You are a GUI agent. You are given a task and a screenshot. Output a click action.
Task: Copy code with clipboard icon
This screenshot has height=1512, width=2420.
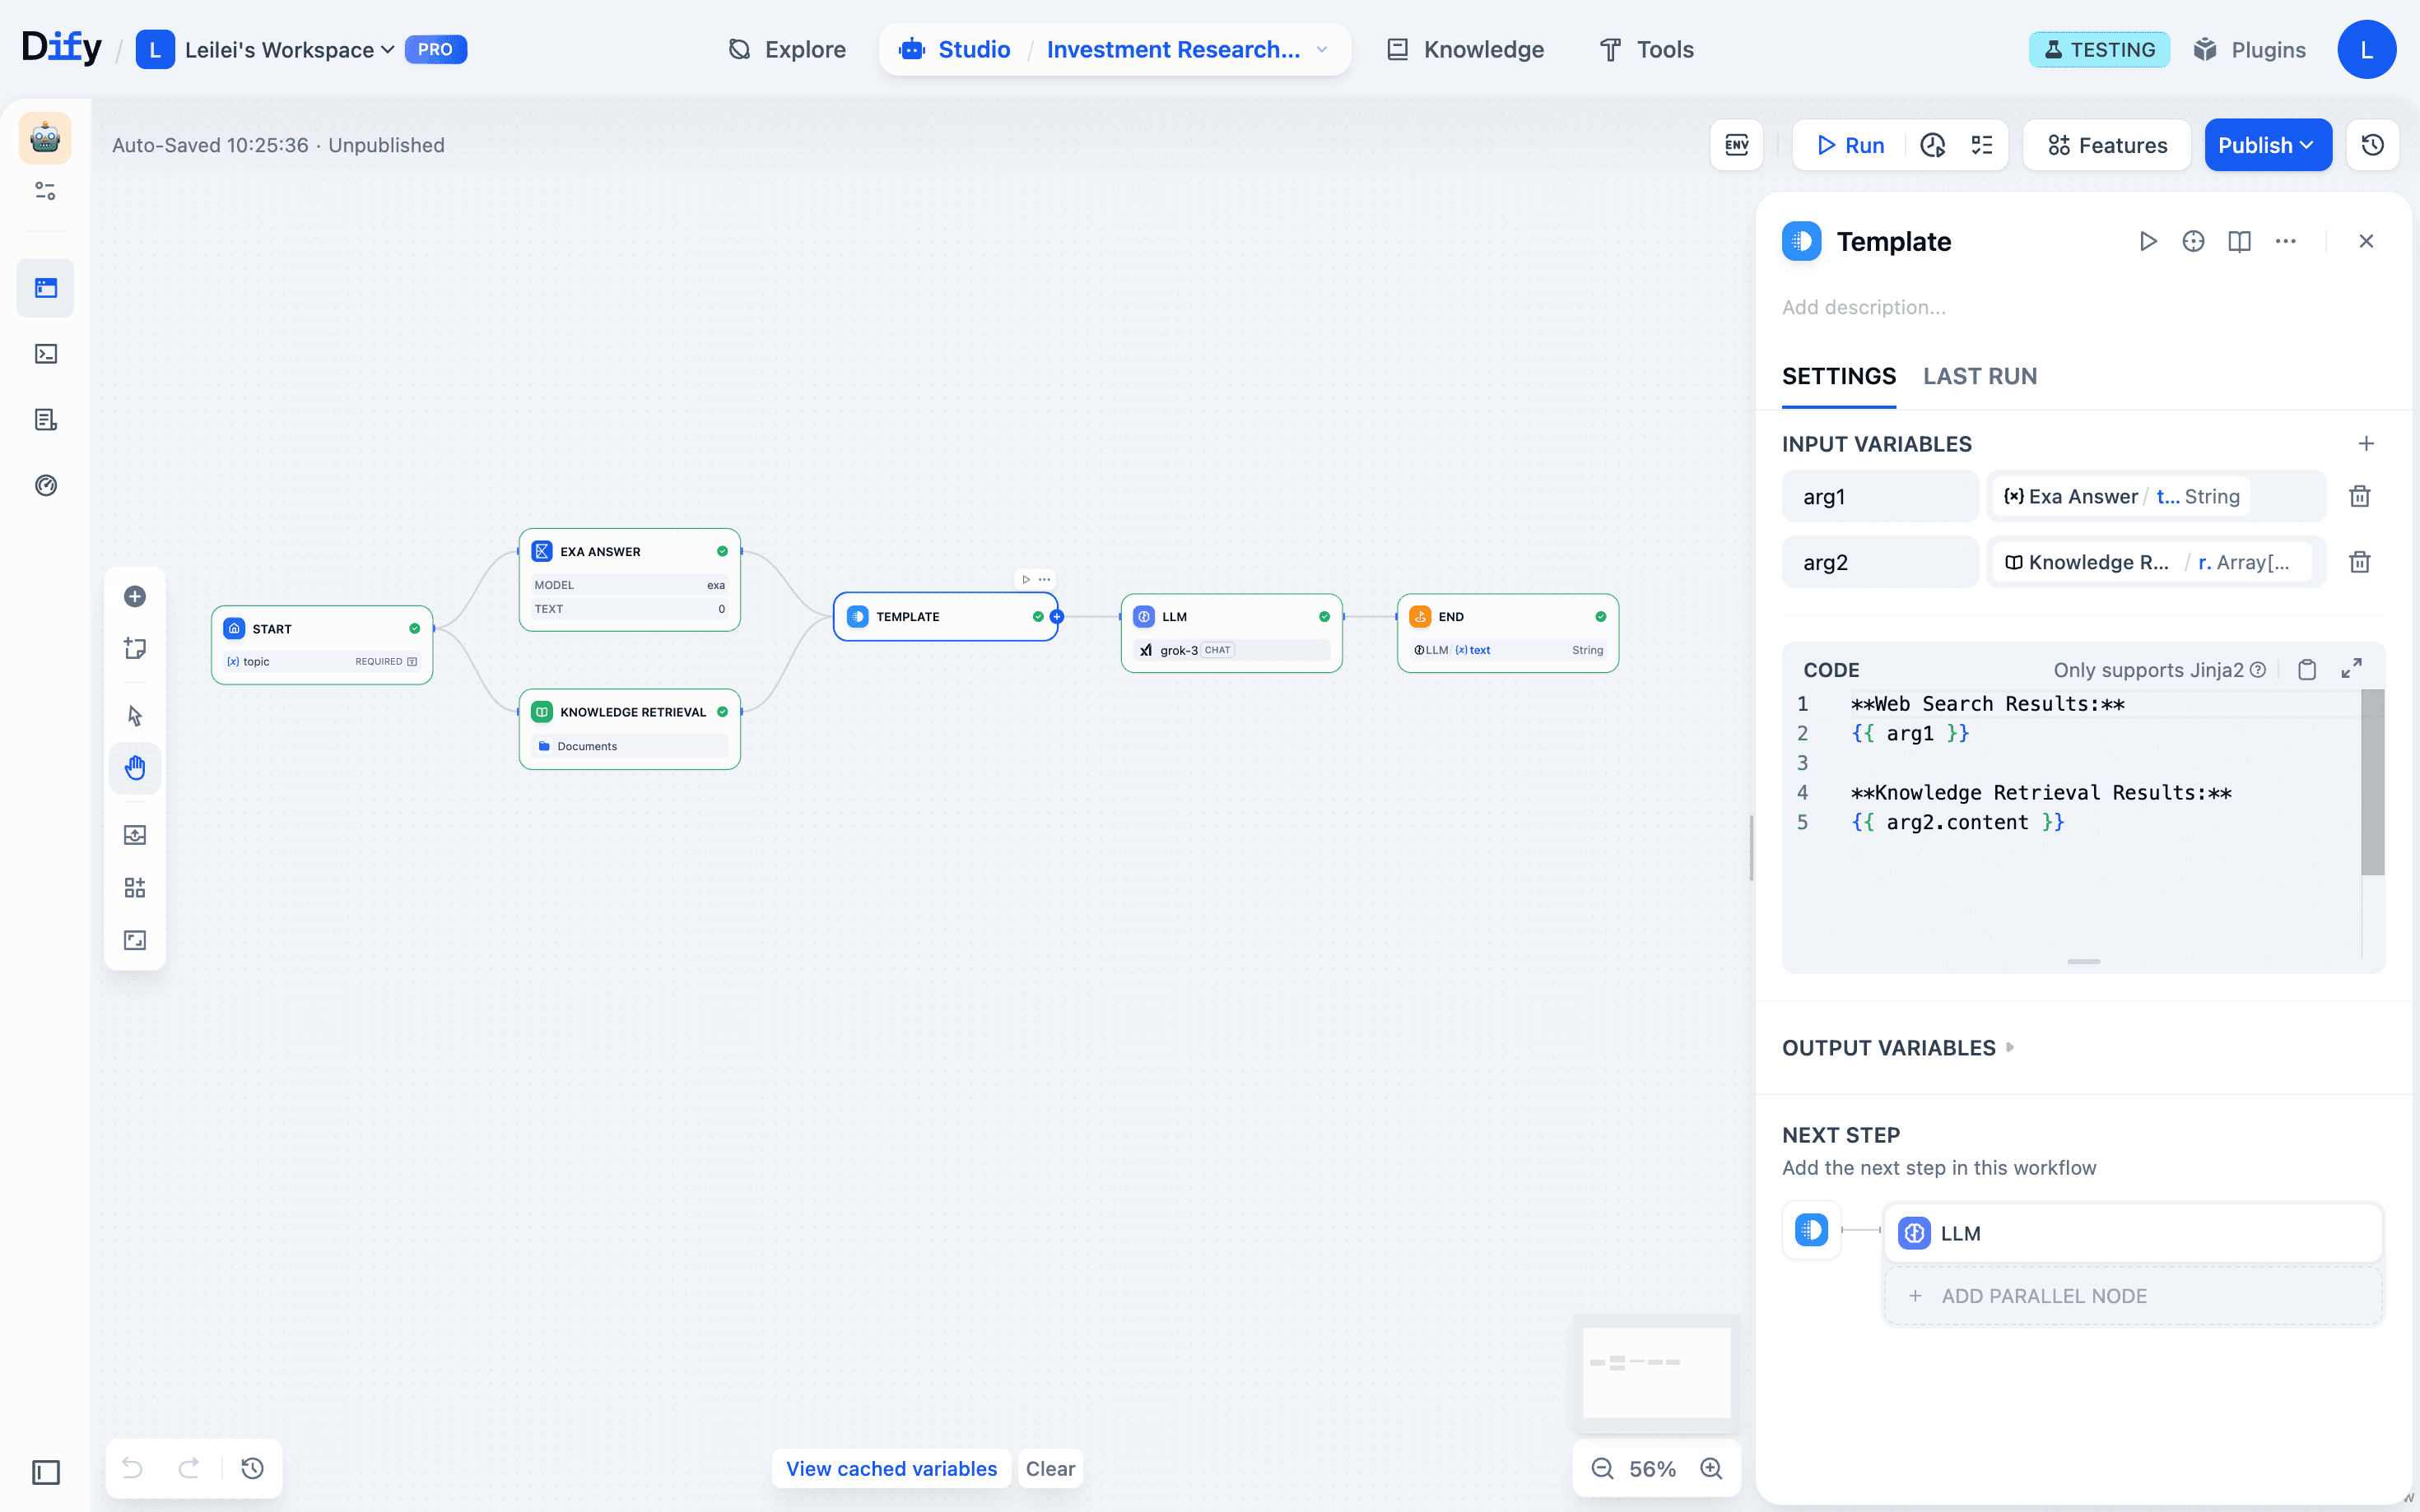point(2307,670)
